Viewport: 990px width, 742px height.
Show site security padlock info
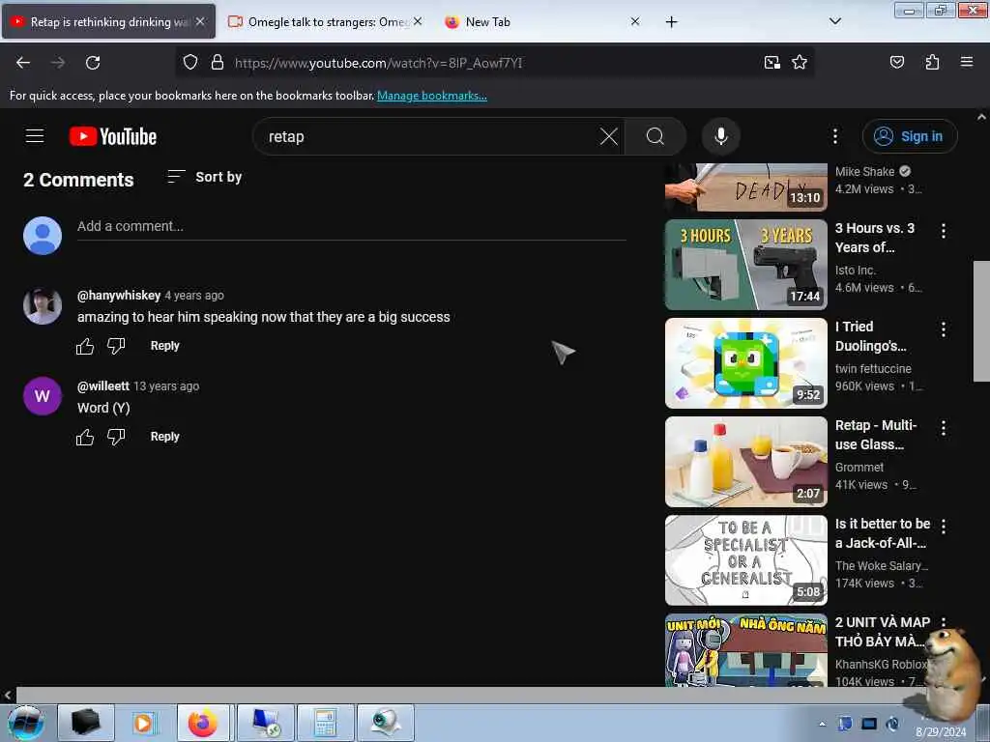pos(218,62)
